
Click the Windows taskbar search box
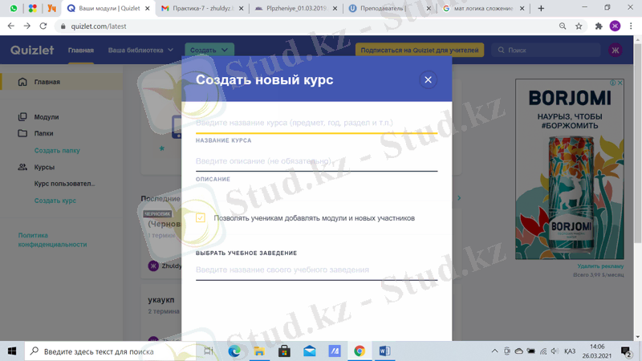pos(111,351)
